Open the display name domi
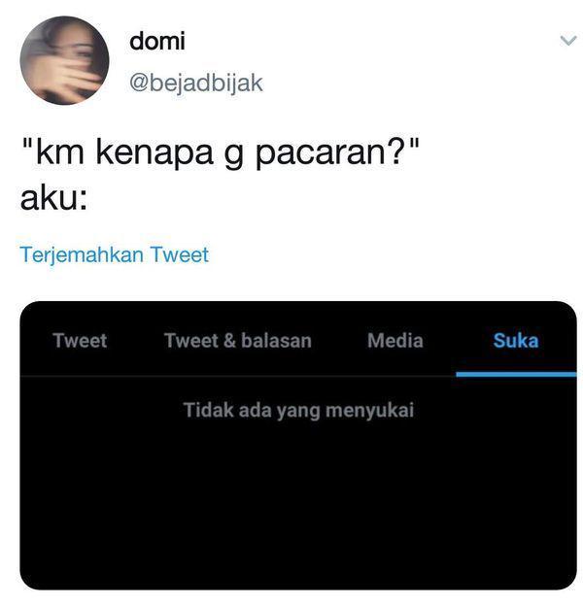Image resolution: width=583 pixels, height=605 pixels. 157,41
